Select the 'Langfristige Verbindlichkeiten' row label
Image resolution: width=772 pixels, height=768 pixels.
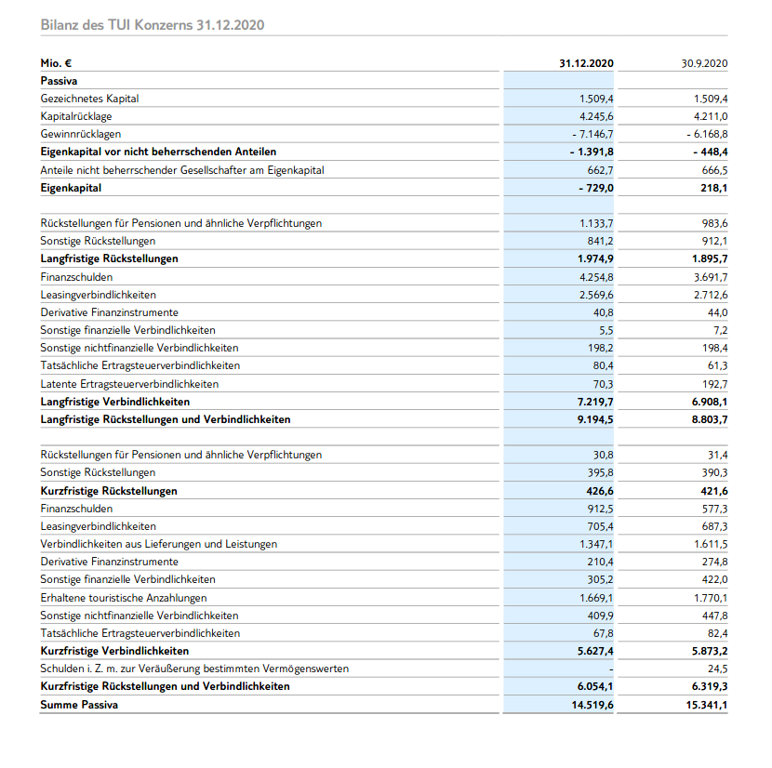tap(114, 402)
